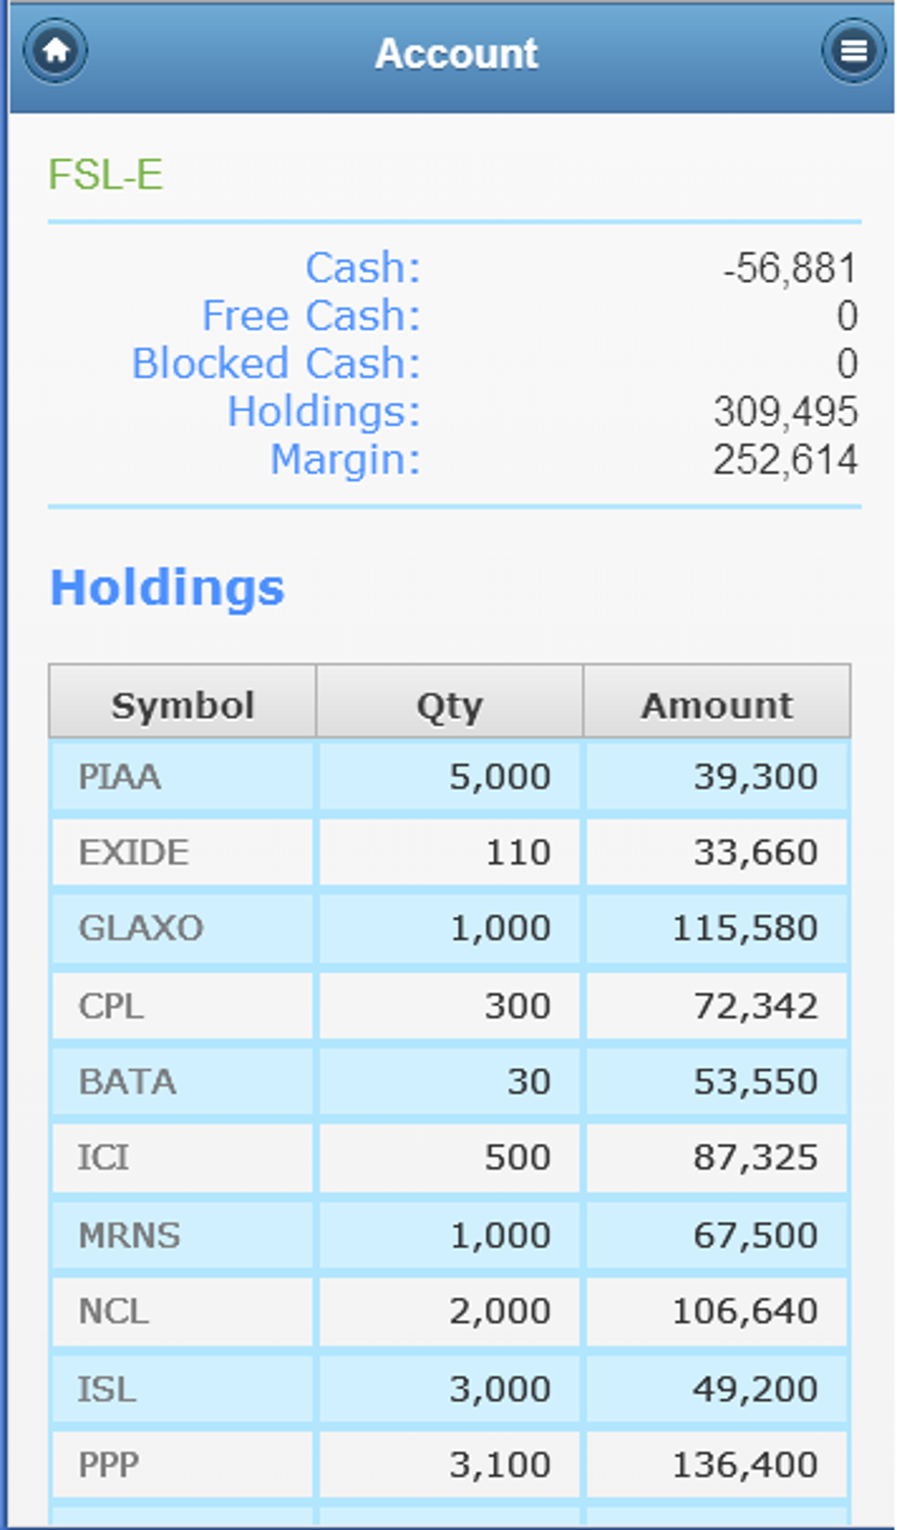This screenshot has width=897, height=1530.
Task: Open the hamburger menu icon
Action: 853,51
